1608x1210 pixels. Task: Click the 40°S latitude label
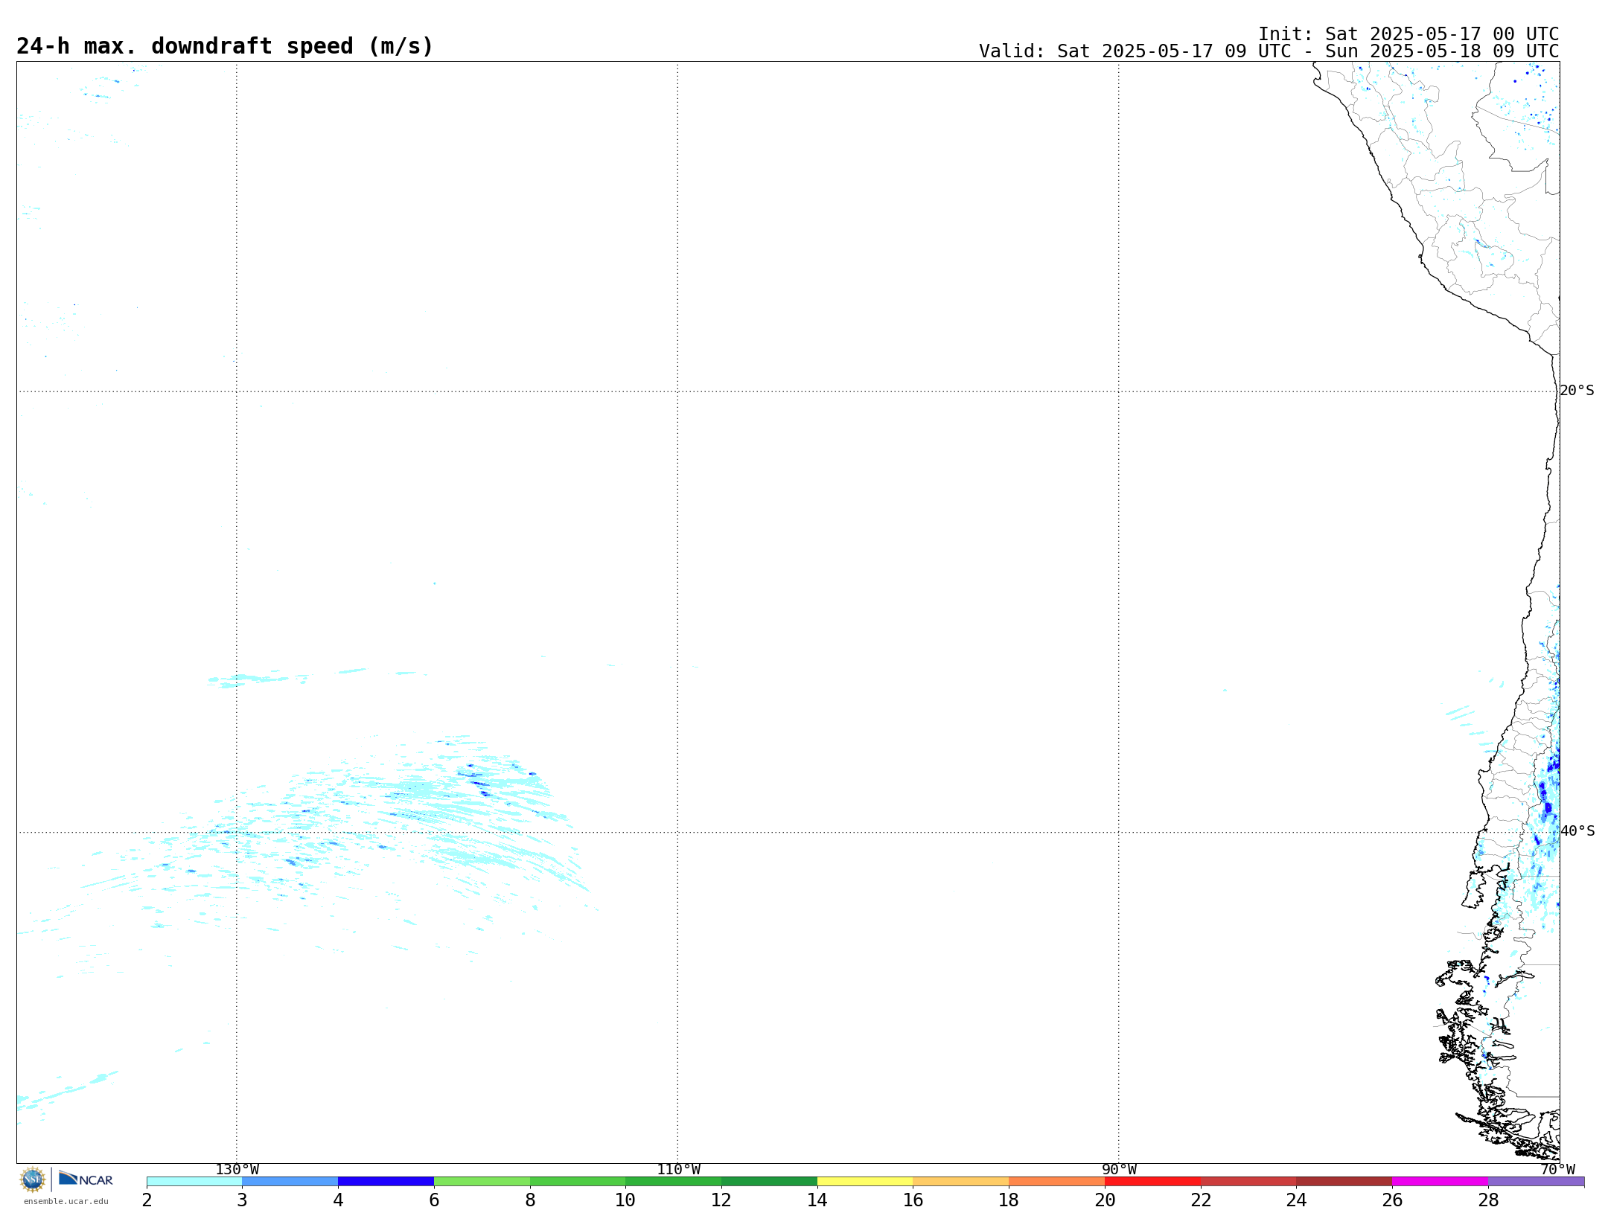tap(1577, 831)
